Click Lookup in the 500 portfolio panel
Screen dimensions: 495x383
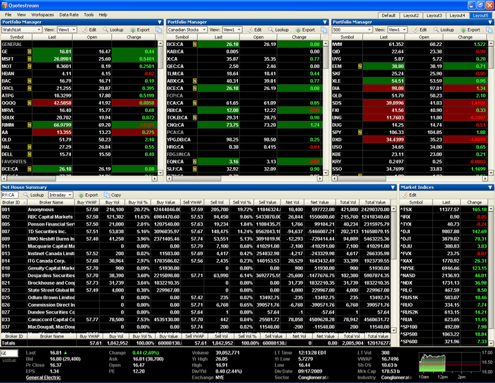tap(444, 30)
